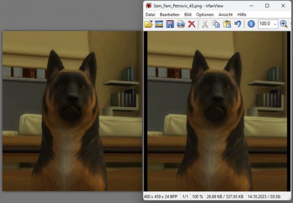Viewport: 293px width, 203px height.
Task: Open the Hilfe menu
Action: click(242, 15)
